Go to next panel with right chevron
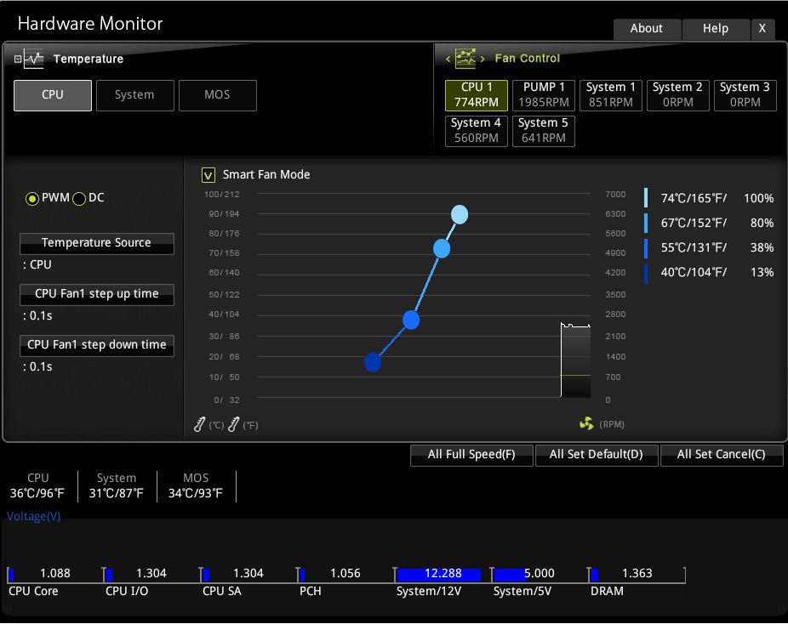The width and height of the screenshot is (788, 624). click(x=483, y=59)
